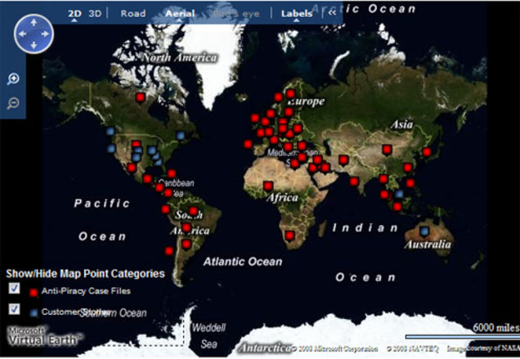
Task: Click the red Anti-Piracy legend square
Action: pos(34,293)
